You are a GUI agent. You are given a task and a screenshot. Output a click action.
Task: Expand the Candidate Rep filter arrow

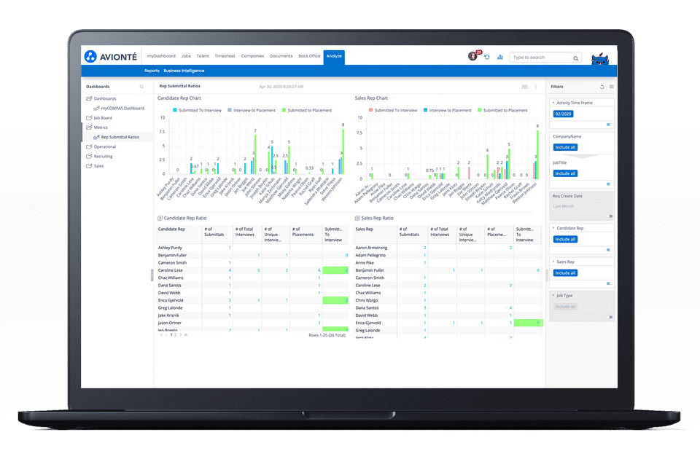coord(553,228)
